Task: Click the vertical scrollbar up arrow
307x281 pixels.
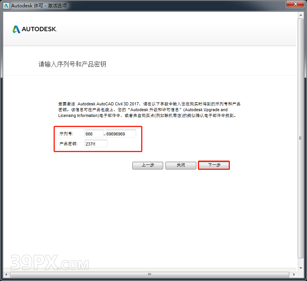Action: click(x=301, y=15)
